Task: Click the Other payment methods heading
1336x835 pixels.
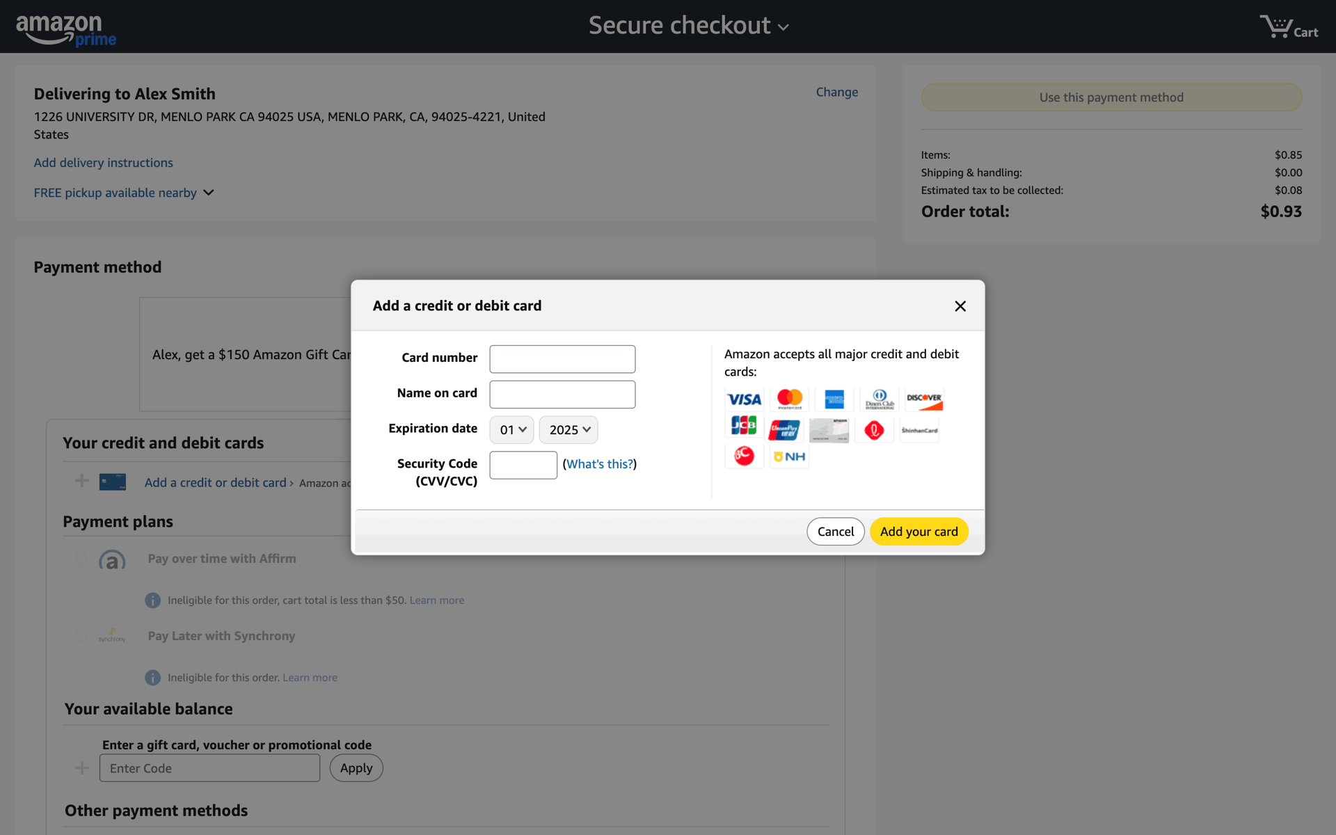Action: tap(156, 811)
